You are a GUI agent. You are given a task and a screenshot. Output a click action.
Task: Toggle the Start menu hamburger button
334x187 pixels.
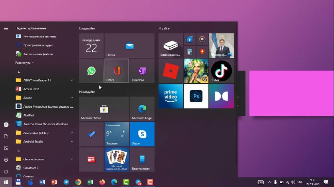tap(6, 28)
